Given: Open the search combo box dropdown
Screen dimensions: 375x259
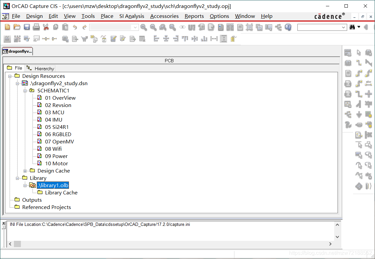Looking at the screenshot, I should tap(344, 27).
